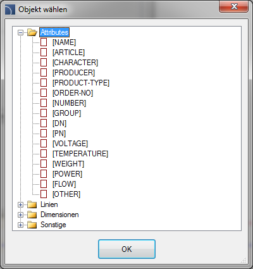Collapse the Attributes tree node

(x=20, y=32)
